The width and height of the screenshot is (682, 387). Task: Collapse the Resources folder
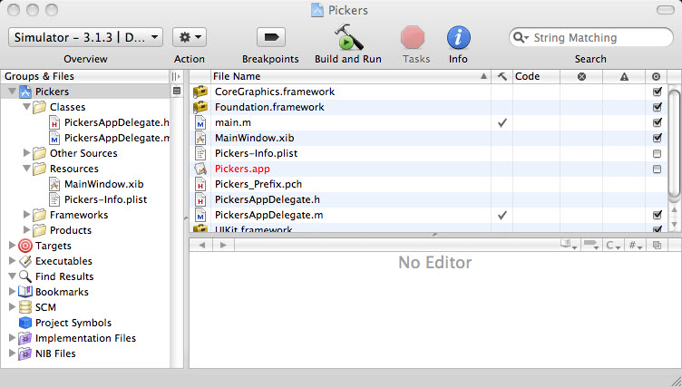[26, 169]
